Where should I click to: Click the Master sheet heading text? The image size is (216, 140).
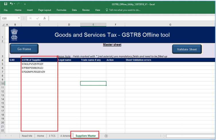point(112,45)
